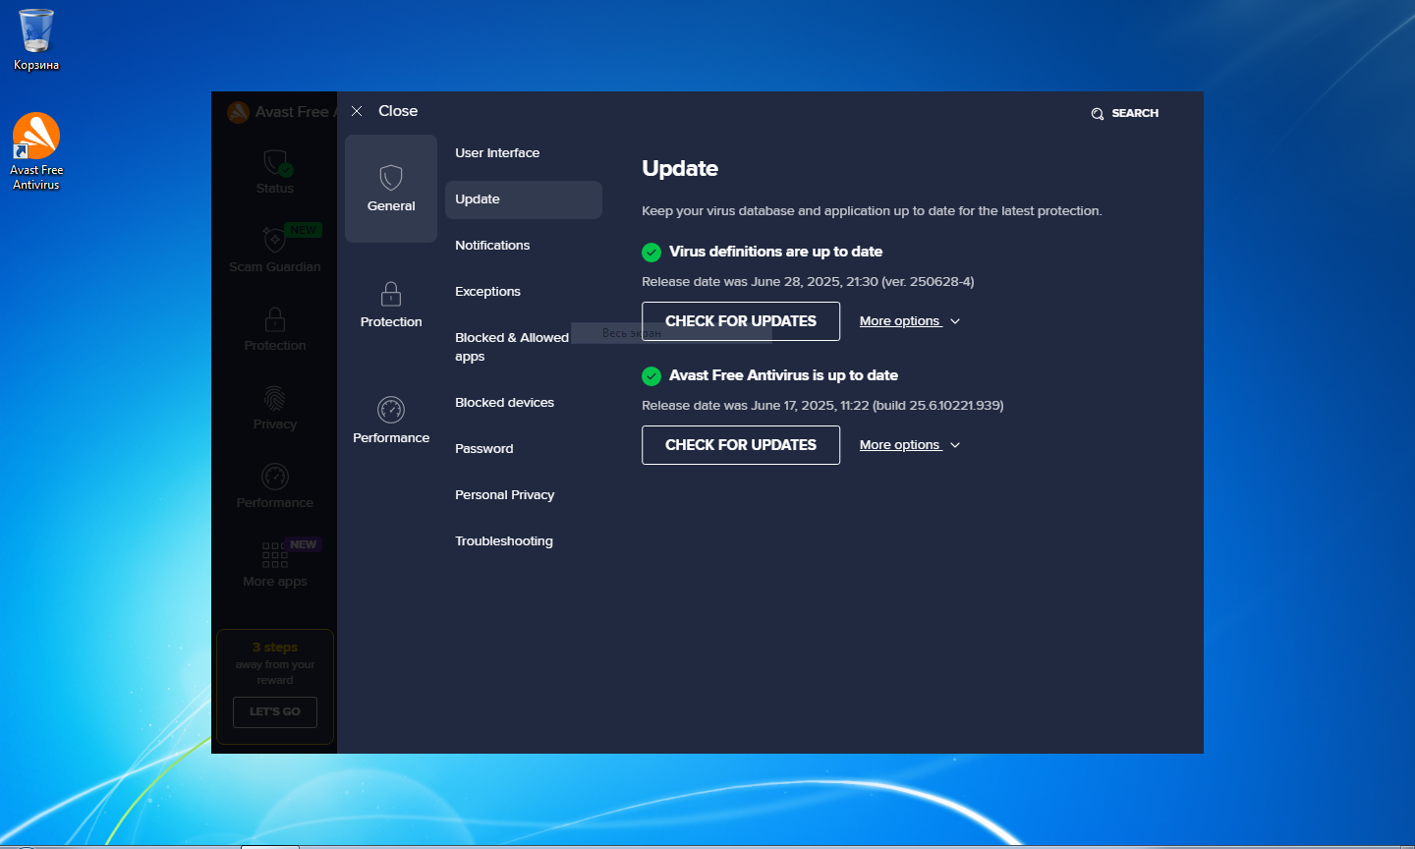Select the Корзина recycle bin desktop icon
This screenshot has width=1415, height=849.
click(x=36, y=40)
